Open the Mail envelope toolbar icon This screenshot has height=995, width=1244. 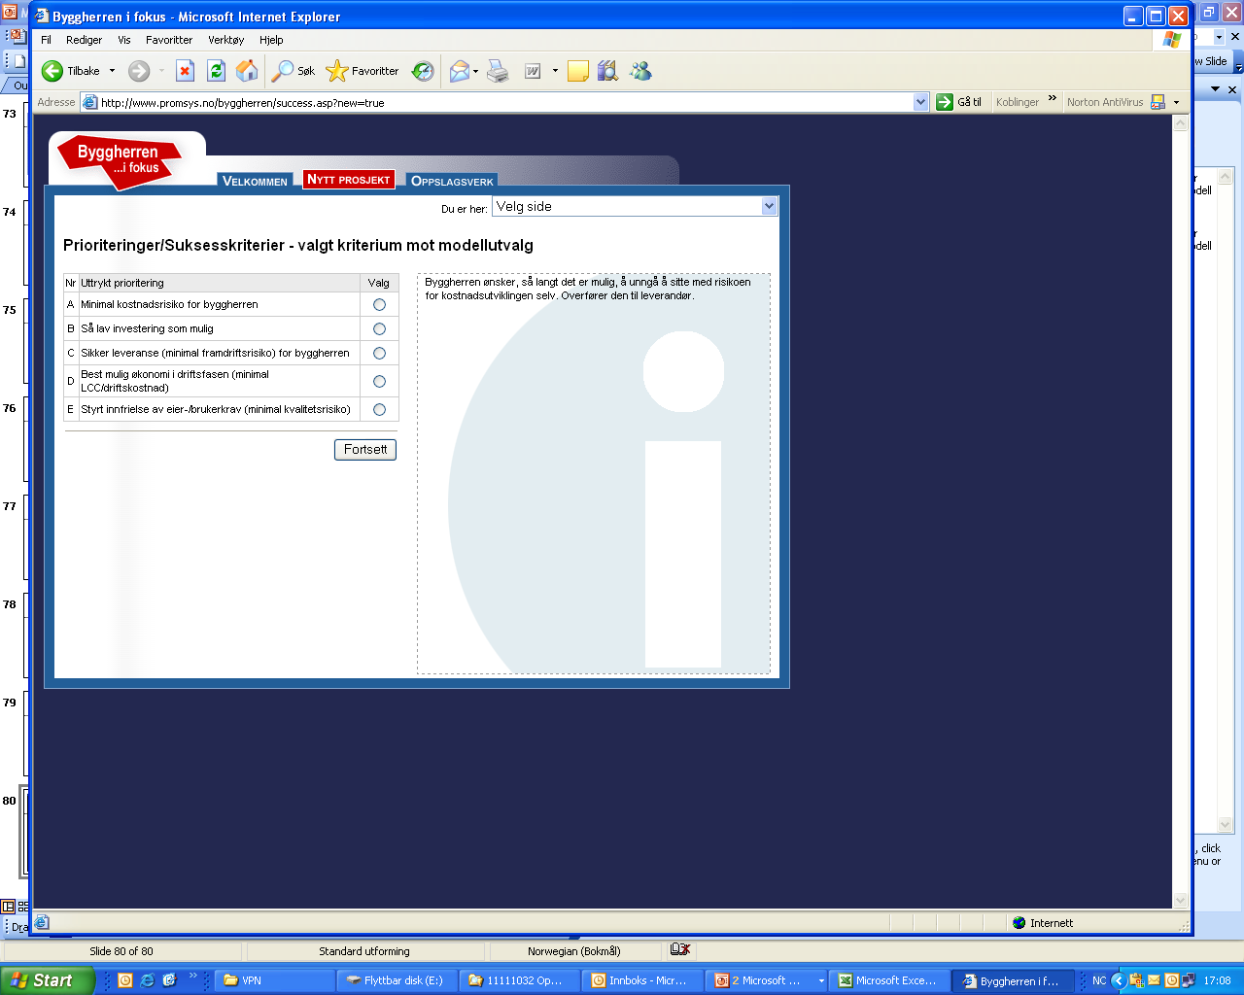[460, 71]
